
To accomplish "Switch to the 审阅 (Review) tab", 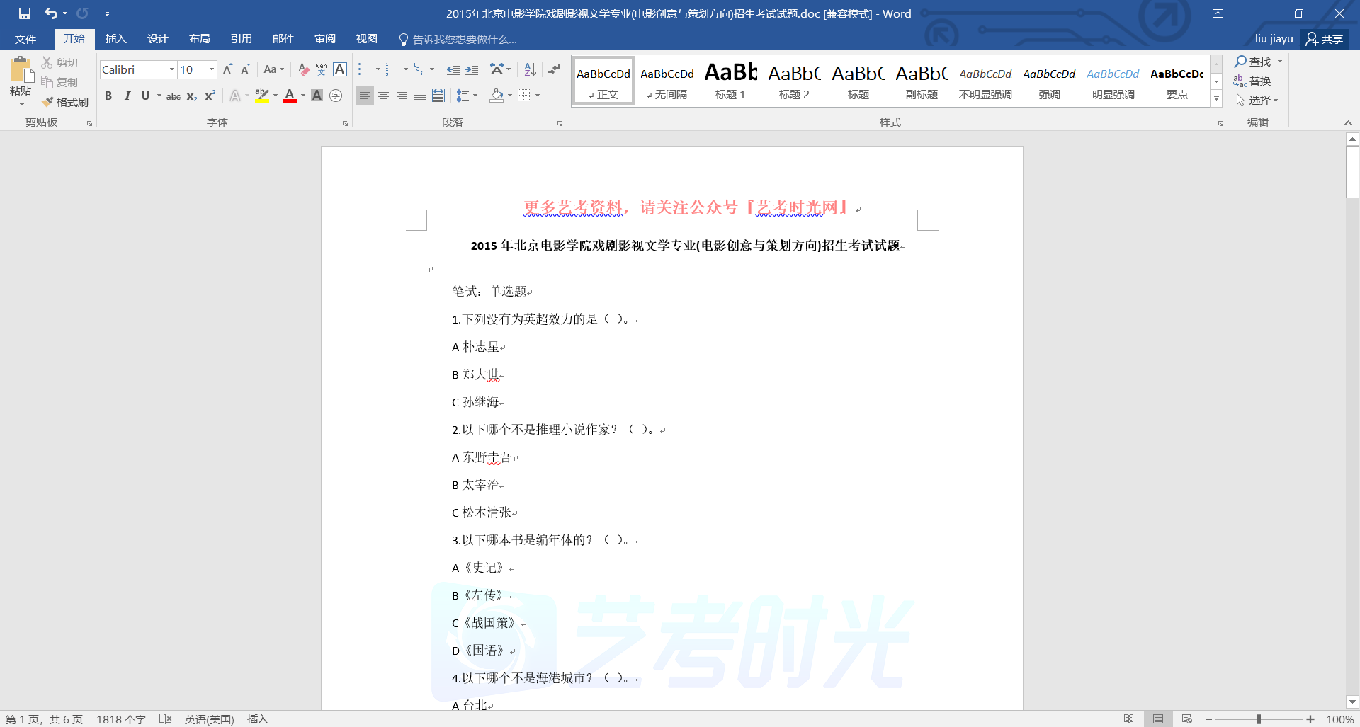I will point(325,39).
